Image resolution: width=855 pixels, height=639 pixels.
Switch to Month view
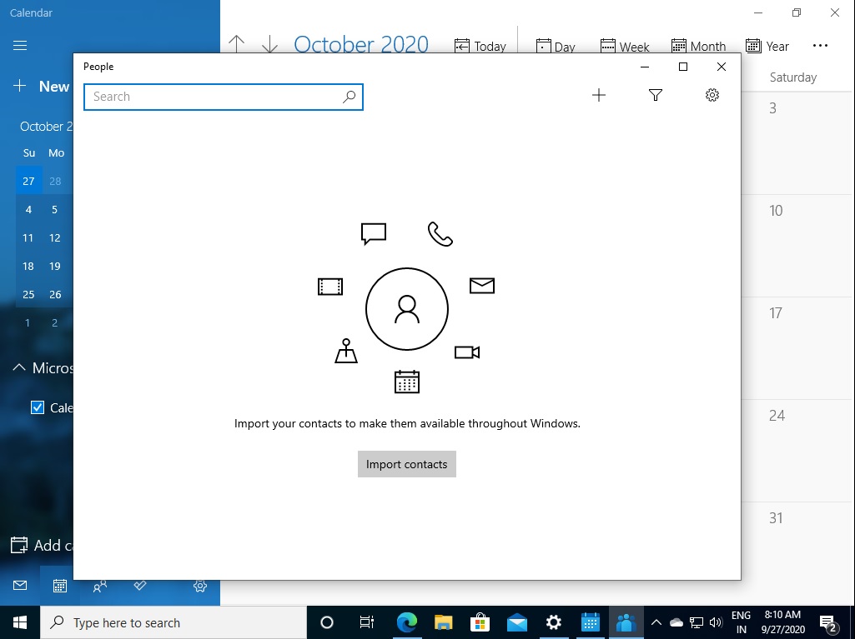[x=699, y=45]
